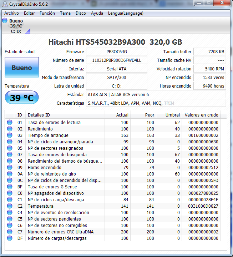The height and width of the screenshot is (257, 233).
Task: Click the Actual column header
Action: pyautogui.click(x=117, y=115)
